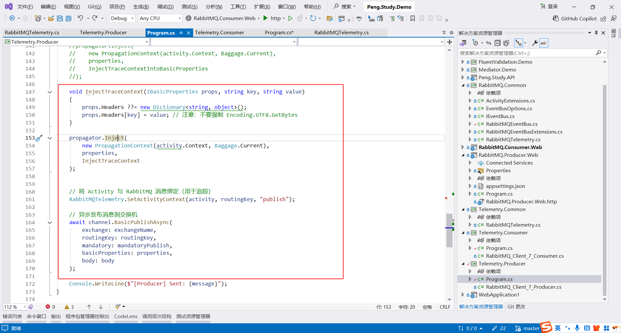Select RabbitMQEventBus.cs in Solution Explorer
This screenshot has height=333, width=621.
[x=511, y=124]
